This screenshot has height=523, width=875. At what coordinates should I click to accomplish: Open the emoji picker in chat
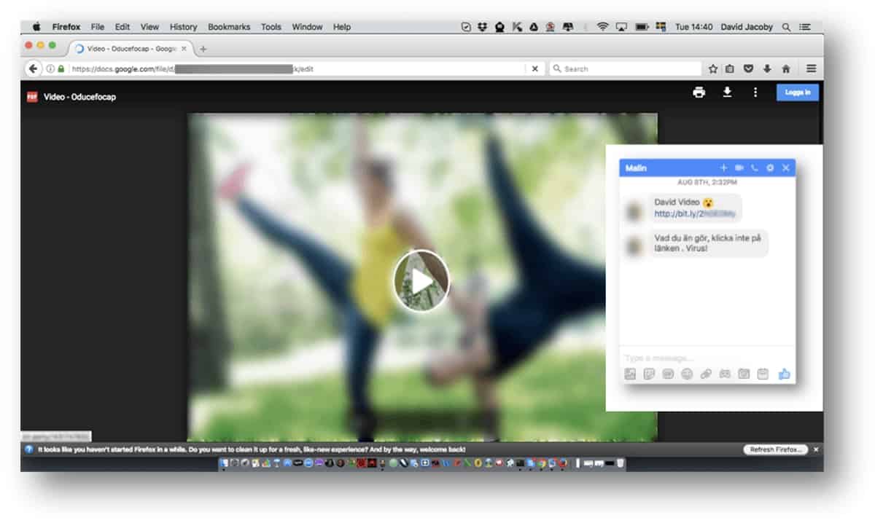pos(687,374)
